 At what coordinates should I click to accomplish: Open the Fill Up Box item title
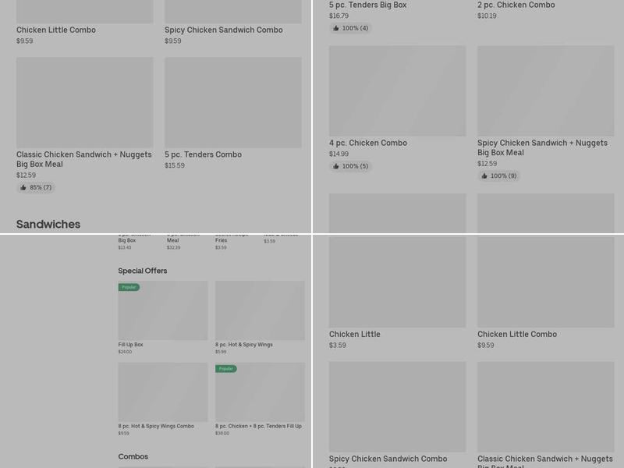pos(131,345)
